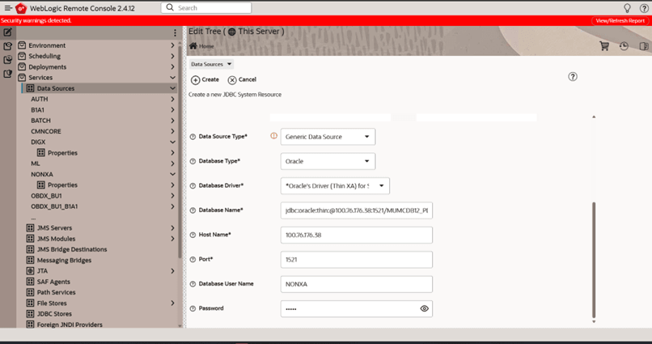Select the Edit Tree pencil icon

[7, 32]
